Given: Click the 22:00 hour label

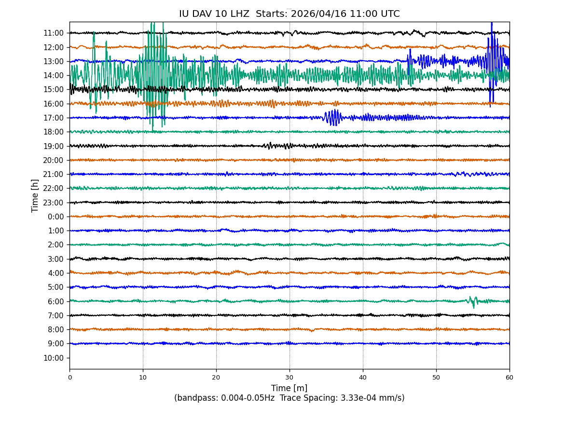Looking at the screenshot, I should coord(53,189).
